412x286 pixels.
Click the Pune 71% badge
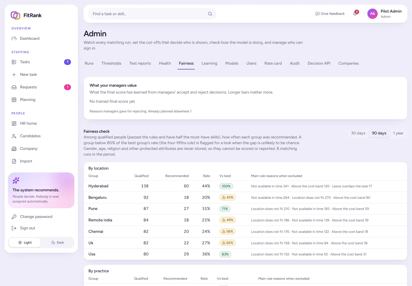point(225,209)
